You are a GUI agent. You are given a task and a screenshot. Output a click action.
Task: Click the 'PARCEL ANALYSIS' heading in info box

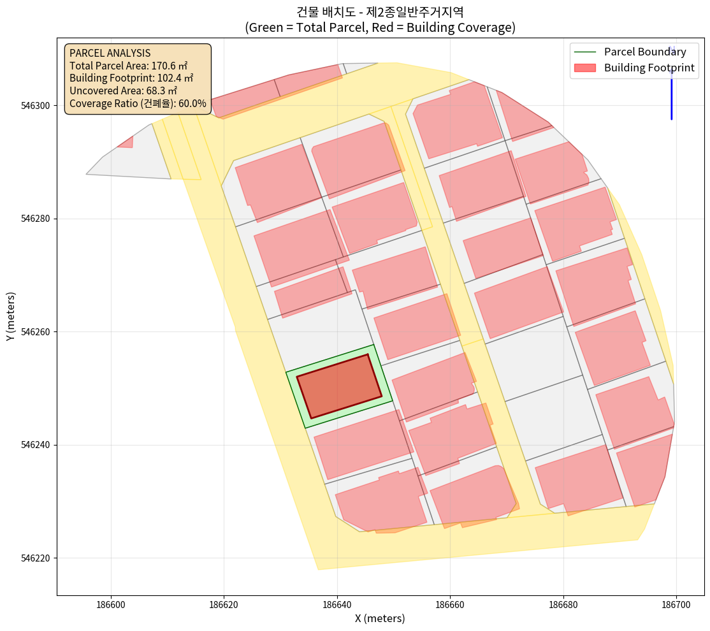[x=110, y=54]
